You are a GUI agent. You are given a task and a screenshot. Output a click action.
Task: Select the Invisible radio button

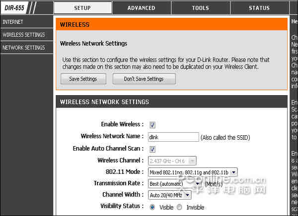coord(179,207)
